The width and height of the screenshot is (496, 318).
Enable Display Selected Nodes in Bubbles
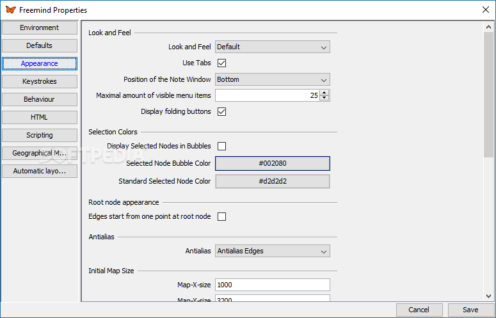(x=221, y=146)
